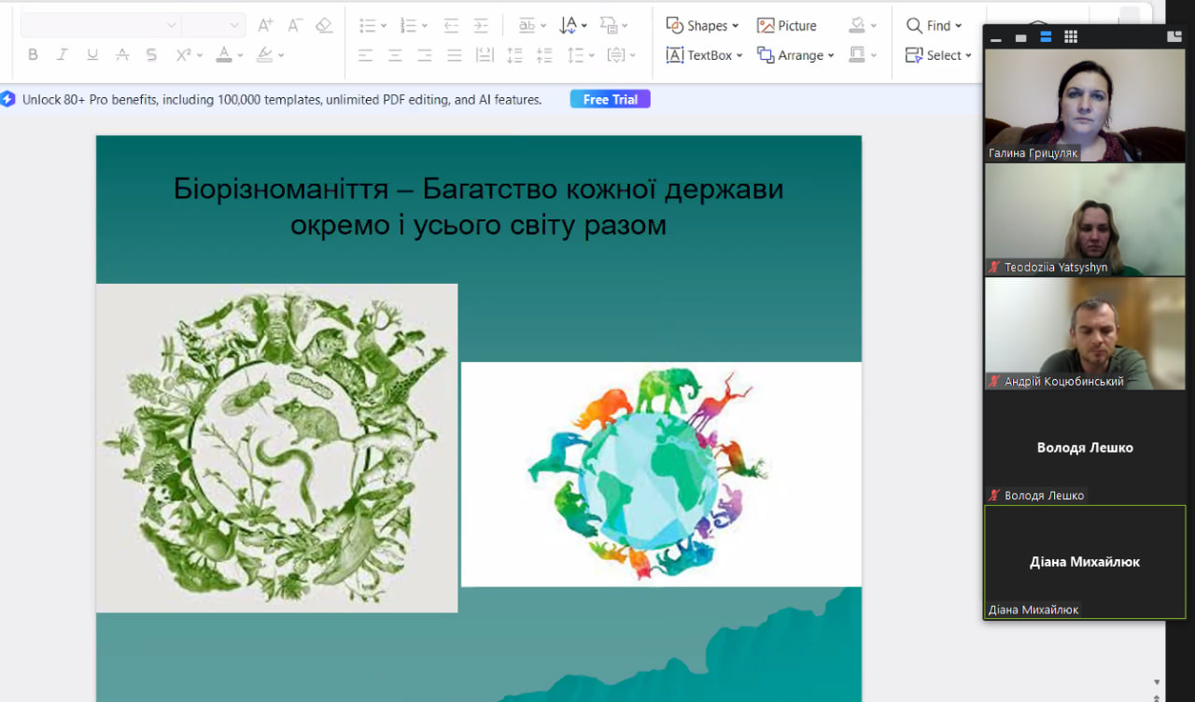1195x702 pixels.
Task: Toggle underline text formatting
Action: 92,55
